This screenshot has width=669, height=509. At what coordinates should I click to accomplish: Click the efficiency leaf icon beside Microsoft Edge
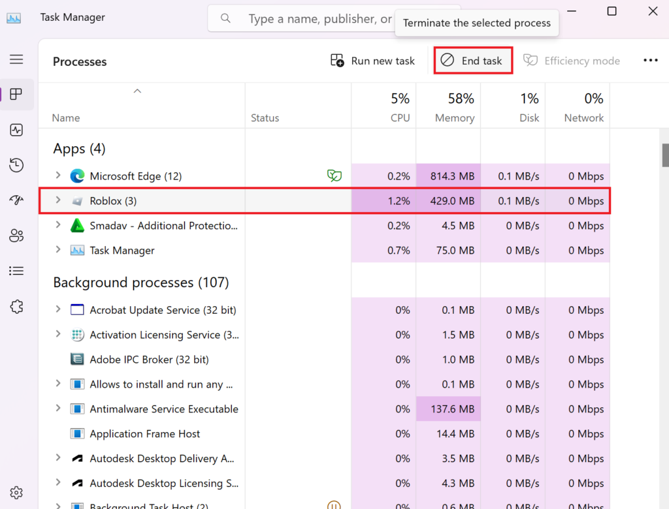(334, 176)
